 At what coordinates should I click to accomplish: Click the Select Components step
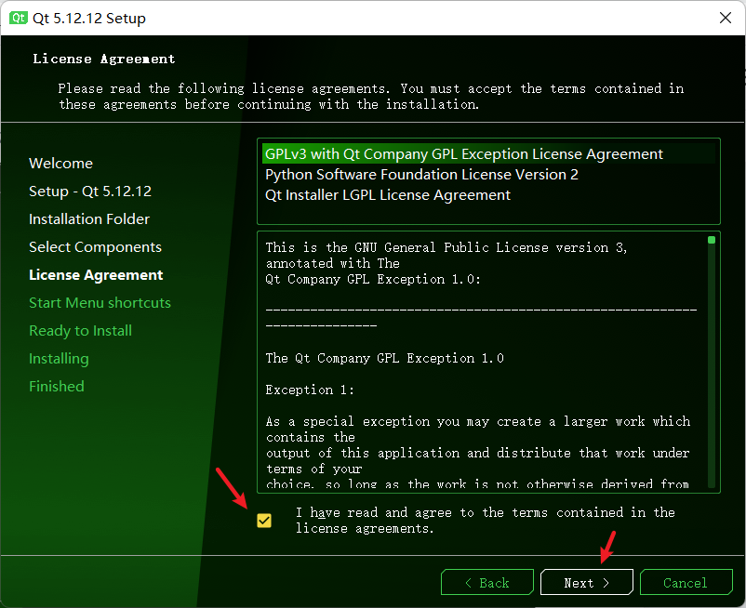click(95, 247)
